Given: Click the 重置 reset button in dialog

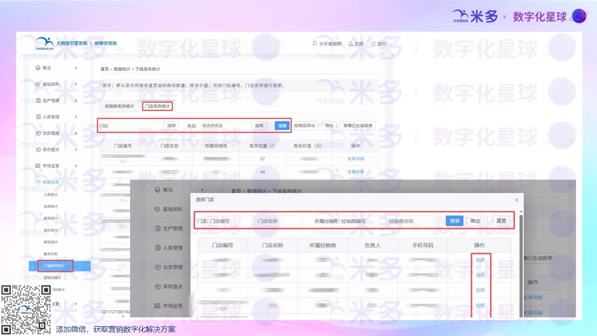Looking at the screenshot, I should pos(502,221).
